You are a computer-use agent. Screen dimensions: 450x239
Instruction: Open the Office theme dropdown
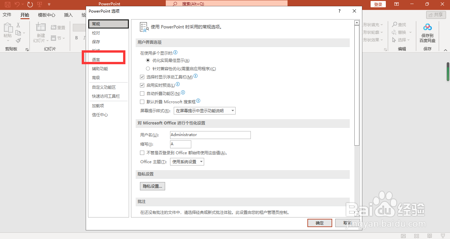[187, 162]
